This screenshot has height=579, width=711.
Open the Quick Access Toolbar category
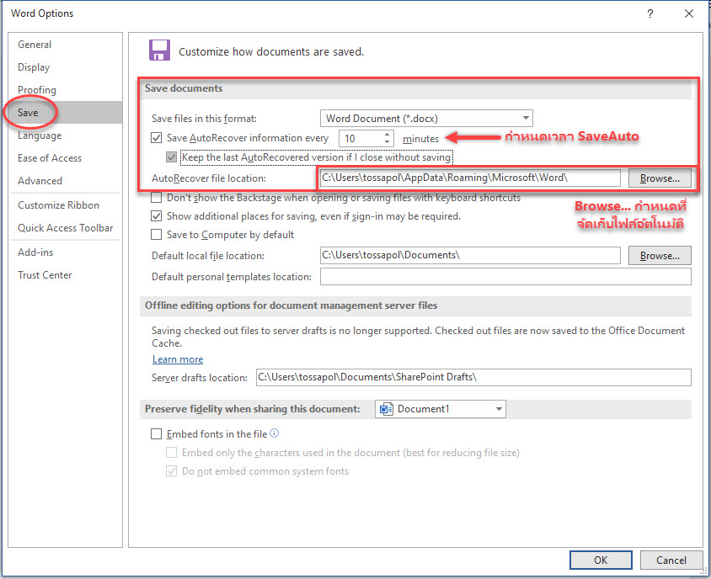point(66,228)
